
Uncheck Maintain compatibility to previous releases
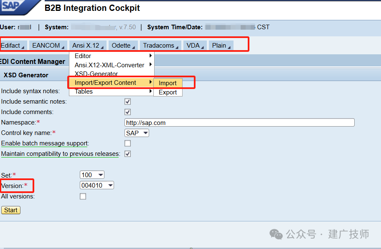point(127,154)
